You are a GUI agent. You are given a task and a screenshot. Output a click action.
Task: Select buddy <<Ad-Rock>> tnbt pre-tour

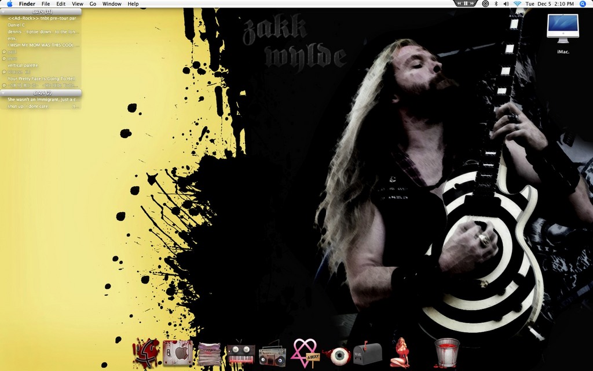click(x=41, y=18)
